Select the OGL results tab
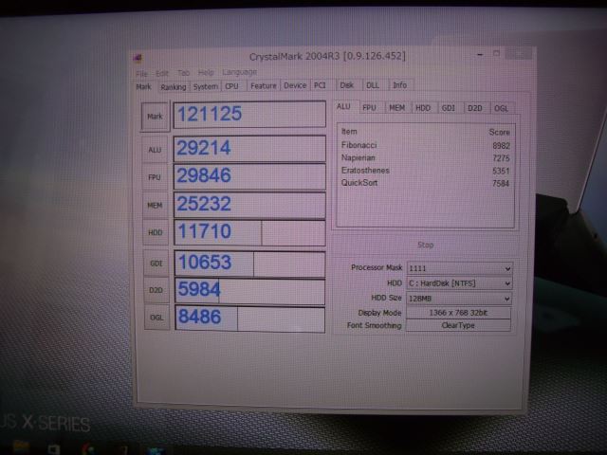Screen dimensions: 607x455 point(501,108)
